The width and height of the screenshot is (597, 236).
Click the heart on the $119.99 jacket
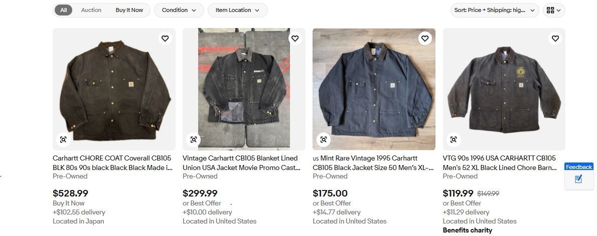[555, 38]
